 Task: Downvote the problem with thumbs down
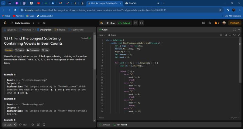15,124
